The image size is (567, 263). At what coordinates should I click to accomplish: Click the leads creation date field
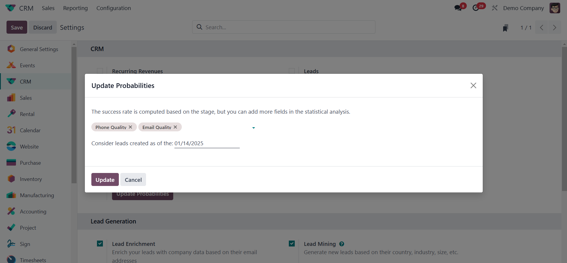207,143
